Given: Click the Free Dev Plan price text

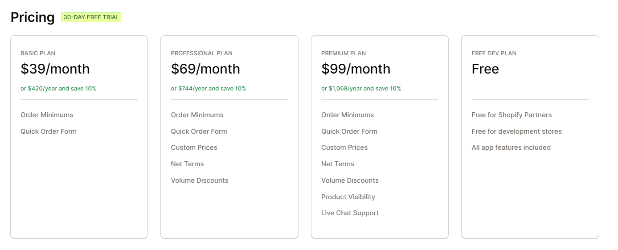Looking at the screenshot, I should point(485,69).
